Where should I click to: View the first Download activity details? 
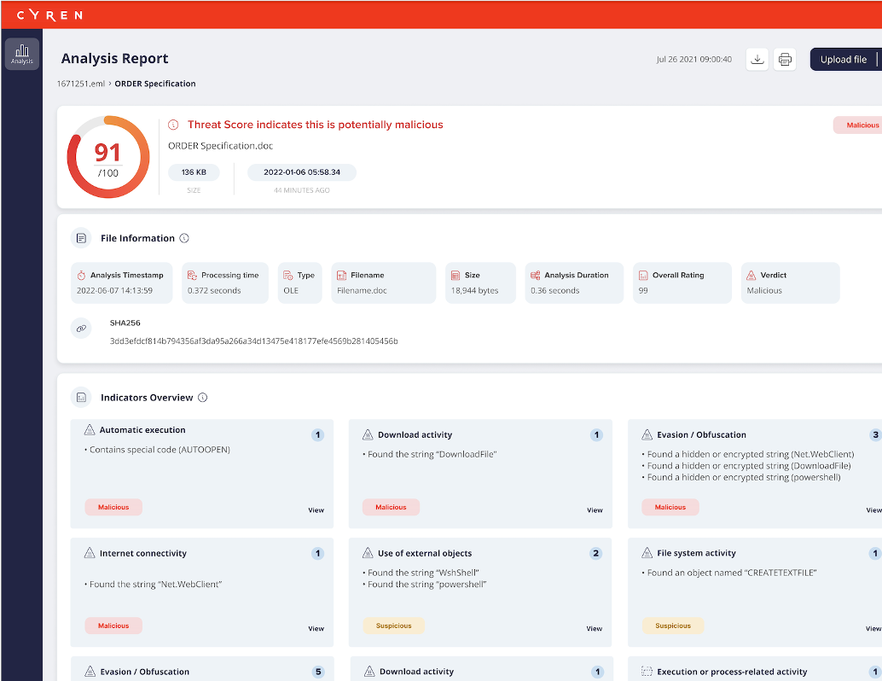(x=595, y=510)
